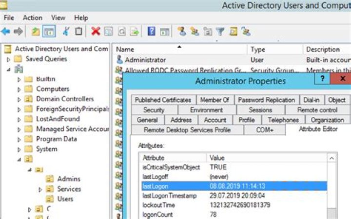Viewport: 351px width, 219px height.
Task: Open the Remote Desktop Services Profile tab
Action: click(x=187, y=130)
